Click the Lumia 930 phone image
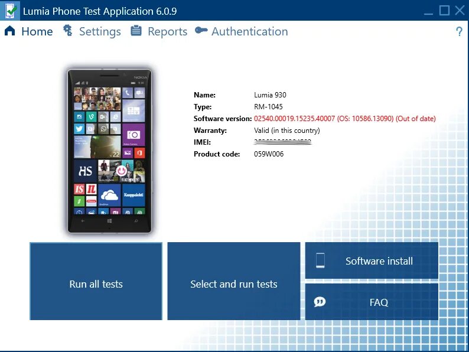The image size is (469, 352). pyautogui.click(x=109, y=151)
